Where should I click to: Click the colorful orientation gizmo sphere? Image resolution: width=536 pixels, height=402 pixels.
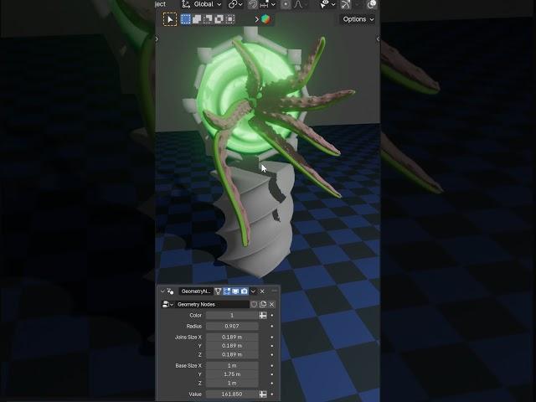pyautogui.click(x=266, y=19)
